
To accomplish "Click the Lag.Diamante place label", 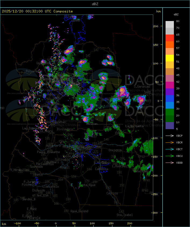I will click(x=32, y=128).
